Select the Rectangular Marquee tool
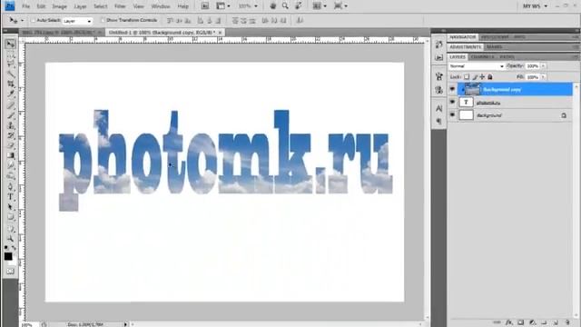 tap(10, 55)
